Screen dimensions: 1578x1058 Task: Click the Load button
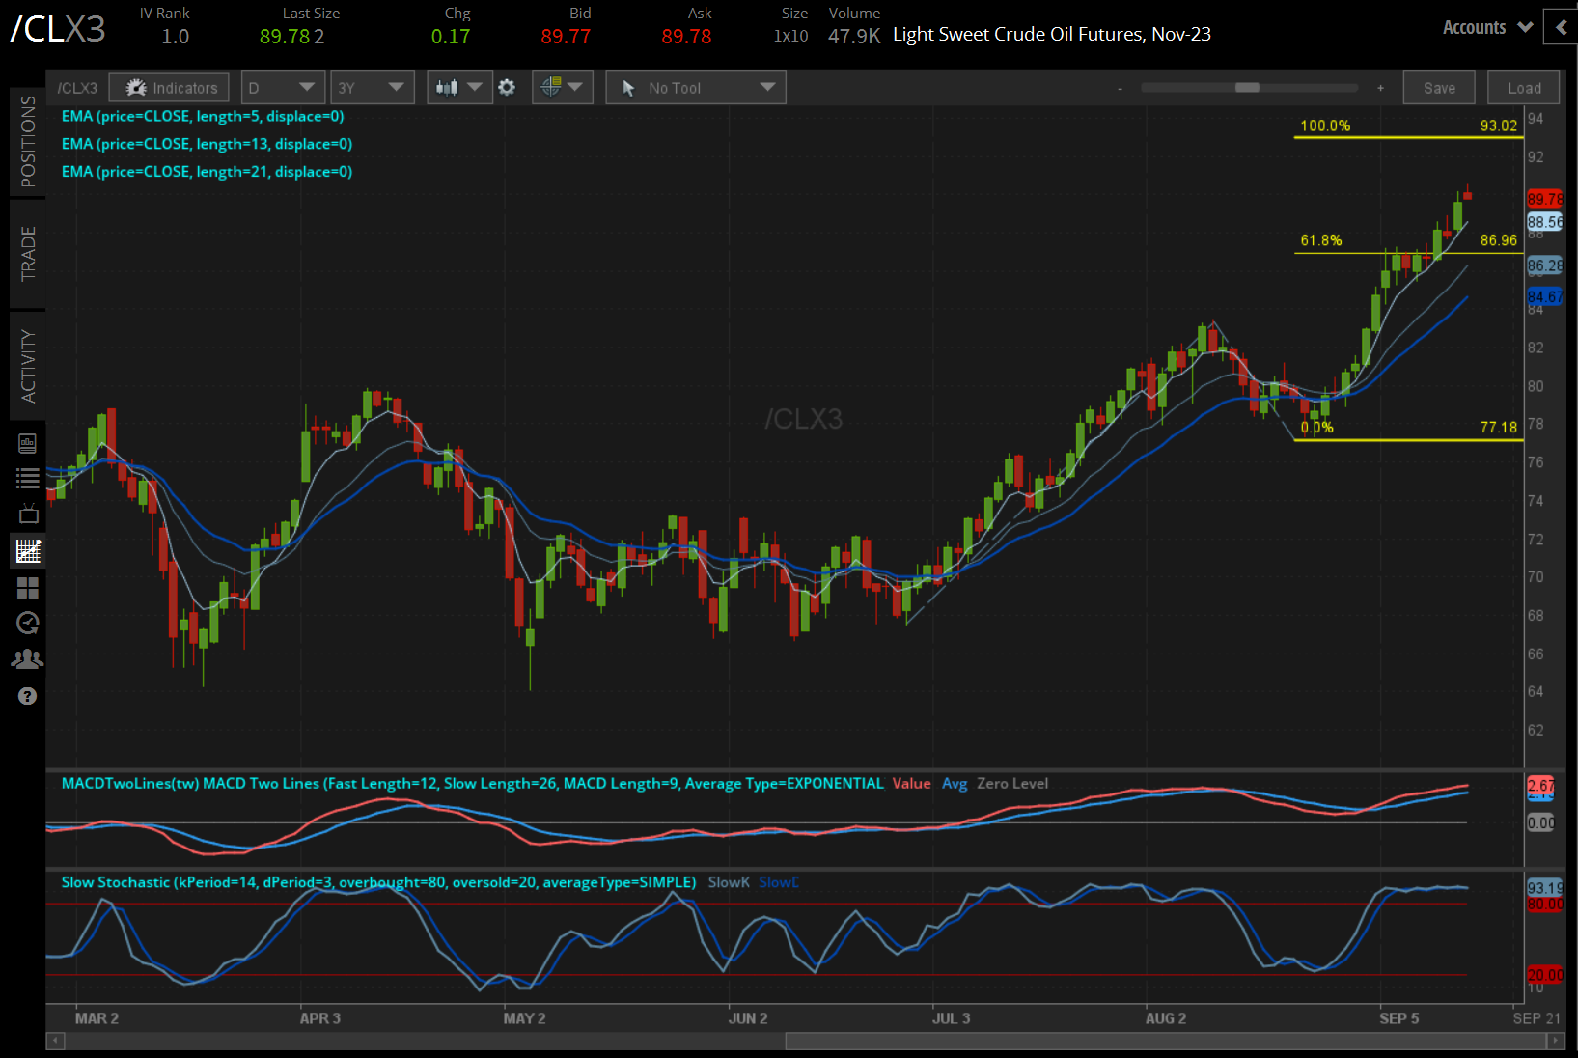(x=1523, y=87)
